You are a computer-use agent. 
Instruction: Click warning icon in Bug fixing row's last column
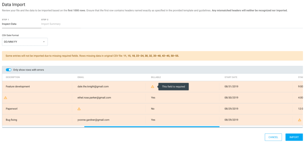tap(299, 120)
